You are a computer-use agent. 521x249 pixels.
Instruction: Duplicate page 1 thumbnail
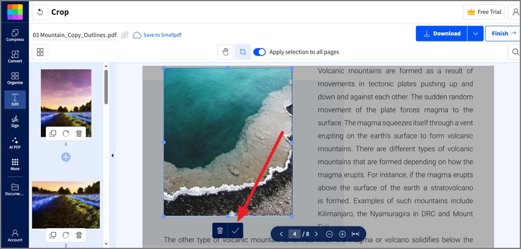[52, 134]
